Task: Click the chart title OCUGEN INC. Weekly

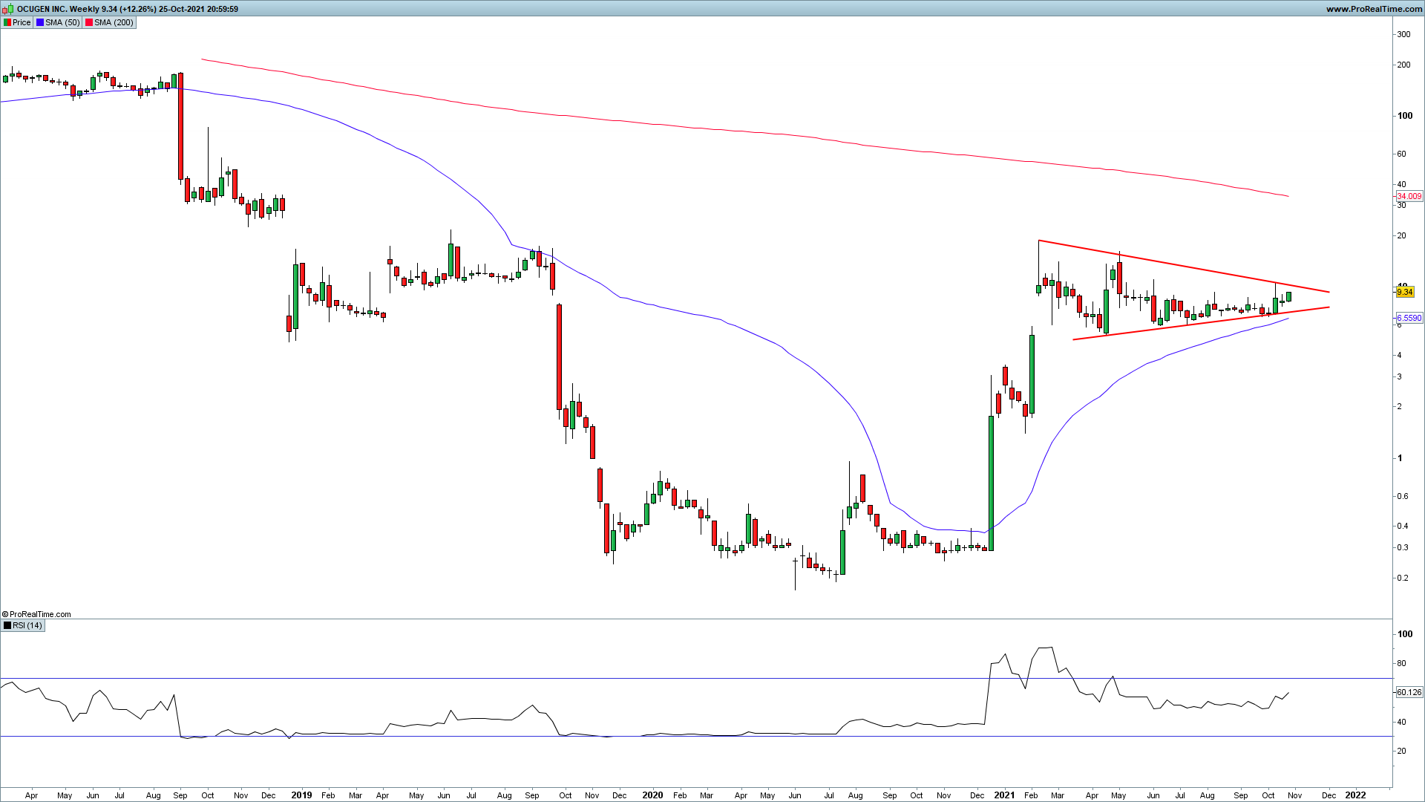Action: 58,9
